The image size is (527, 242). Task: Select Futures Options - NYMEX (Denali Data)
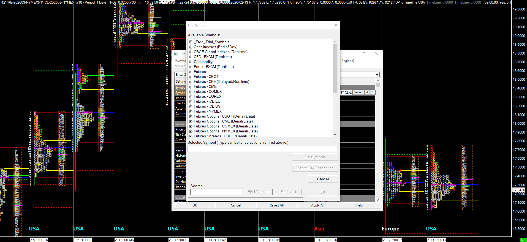[226, 131]
